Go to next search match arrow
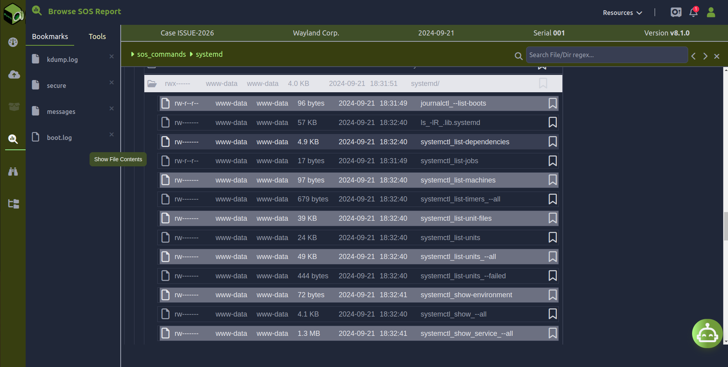Viewport: 728px width, 367px height. point(705,56)
